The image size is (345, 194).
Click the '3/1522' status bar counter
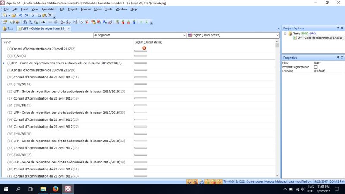pyautogui.click(x=240, y=181)
